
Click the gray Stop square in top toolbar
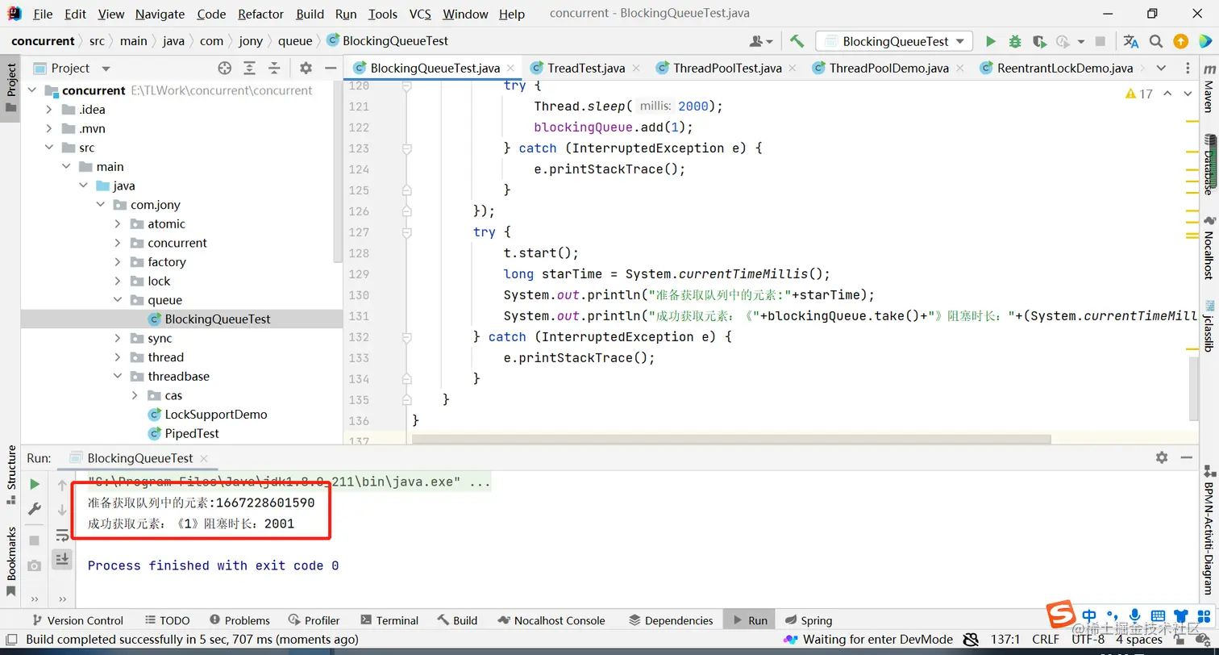(x=1100, y=41)
